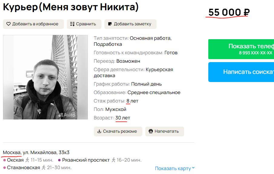The image size is (274, 174).
Task: Click the address Москва, ул. Михайлова
Action: point(36,153)
